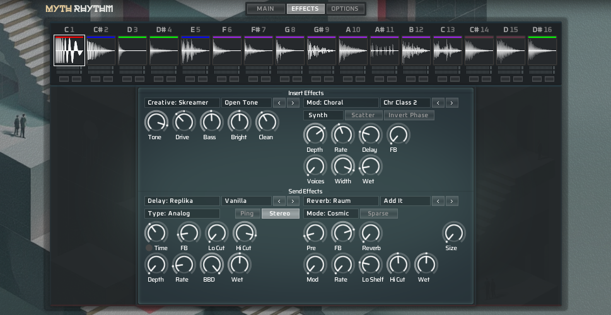Click the Skreamer Drive knob
Image resolution: width=611 pixels, height=315 pixels.
(183, 122)
